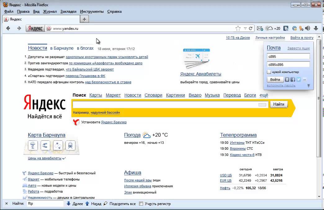Open the Правка menu

pyautogui.click(x=23, y=11)
